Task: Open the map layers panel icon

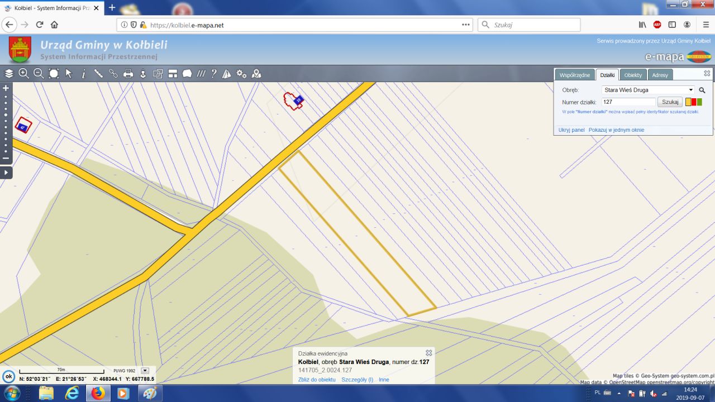Action: pyautogui.click(x=9, y=74)
